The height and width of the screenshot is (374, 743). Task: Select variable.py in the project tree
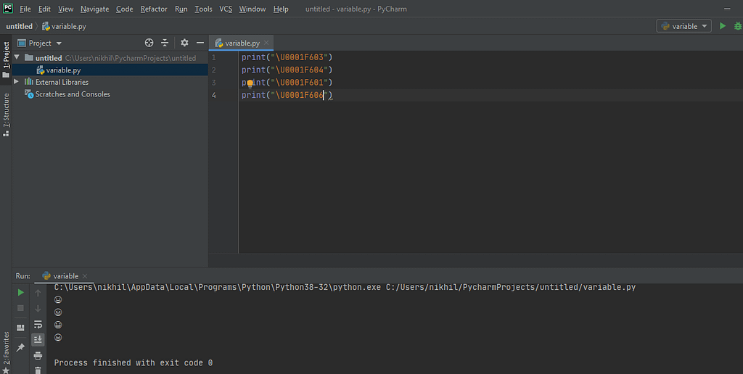(x=110, y=70)
